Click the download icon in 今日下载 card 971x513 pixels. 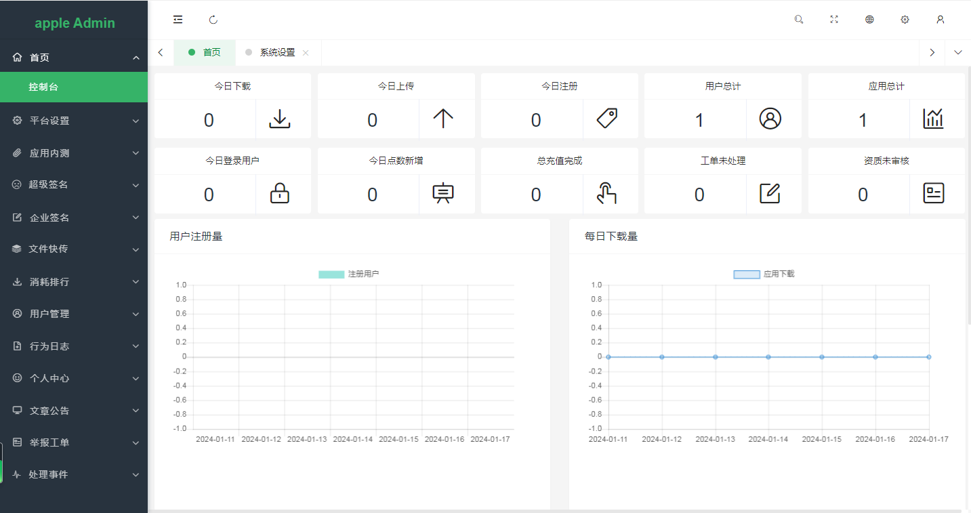point(280,119)
